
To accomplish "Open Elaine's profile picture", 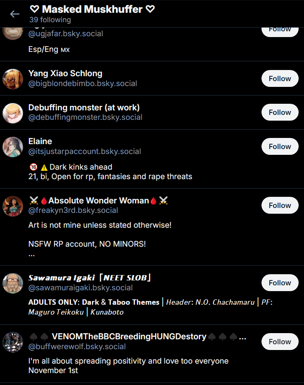I will click(x=13, y=147).
